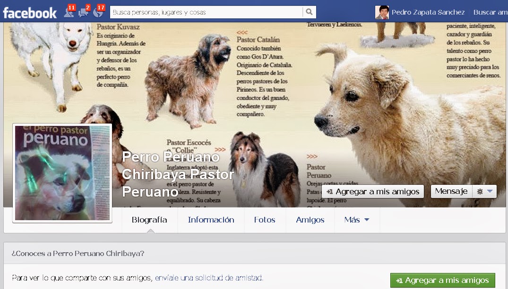Open the Información tab
This screenshot has width=508, height=289.
click(211, 220)
